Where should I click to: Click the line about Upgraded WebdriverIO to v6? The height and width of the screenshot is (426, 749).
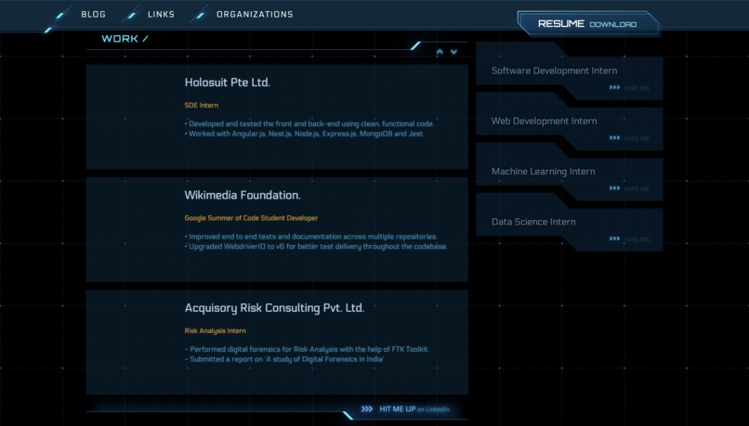[x=316, y=247]
